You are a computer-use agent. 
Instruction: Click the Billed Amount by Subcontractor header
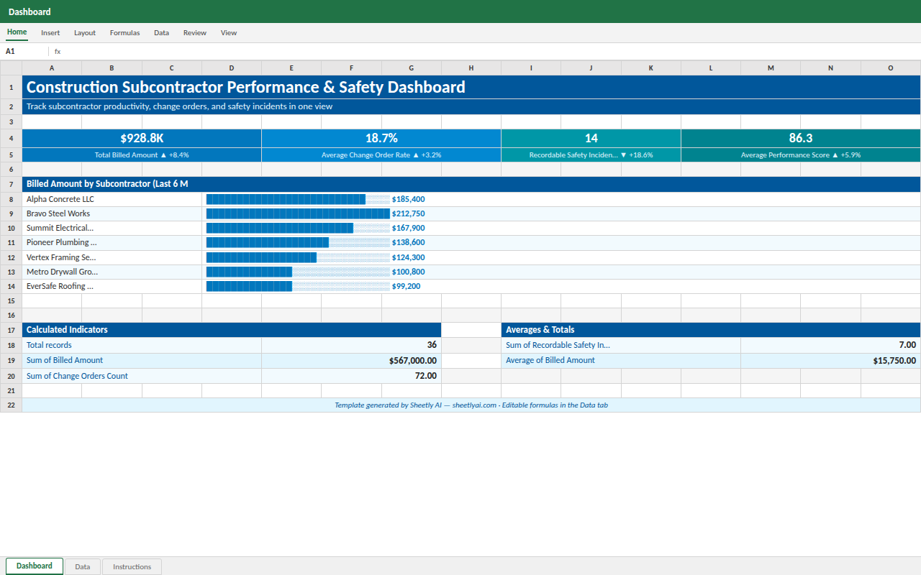tap(471, 184)
